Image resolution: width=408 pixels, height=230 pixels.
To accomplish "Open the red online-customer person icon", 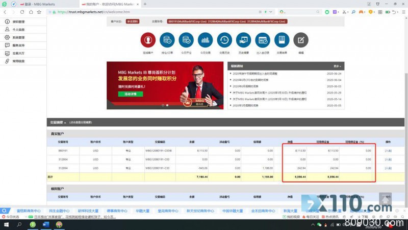I will click(148, 40).
